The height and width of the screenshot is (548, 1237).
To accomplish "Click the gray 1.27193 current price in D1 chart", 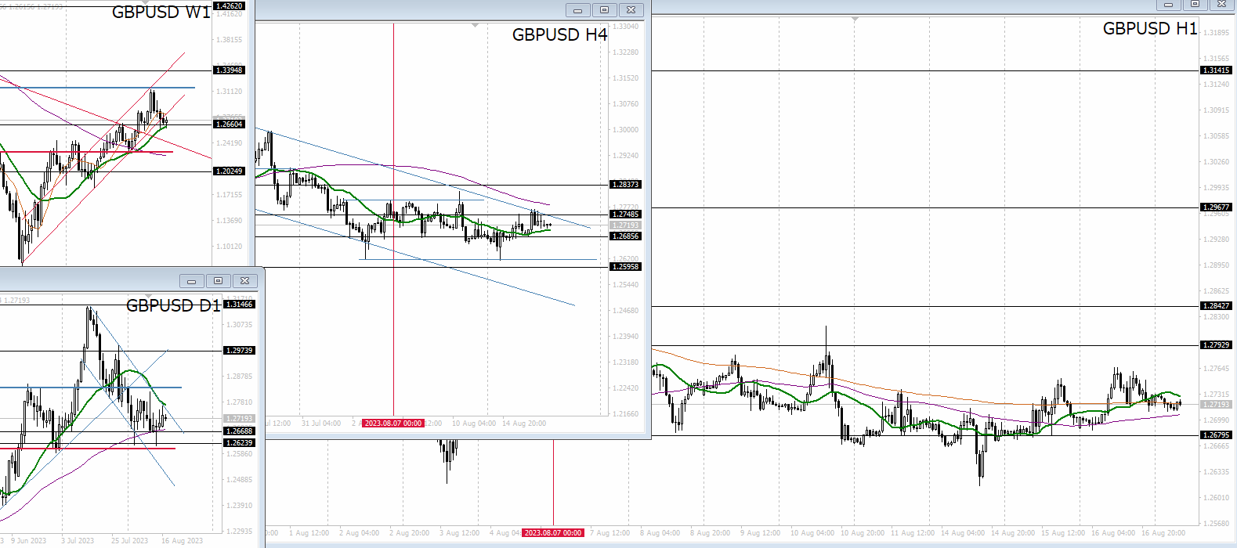I will coord(240,419).
